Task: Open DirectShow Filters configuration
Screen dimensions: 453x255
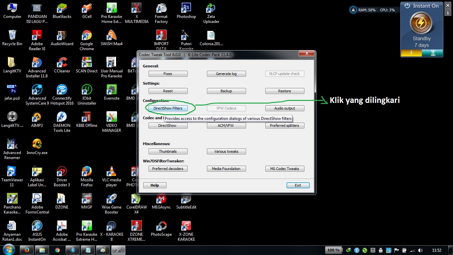Action: pyautogui.click(x=168, y=108)
